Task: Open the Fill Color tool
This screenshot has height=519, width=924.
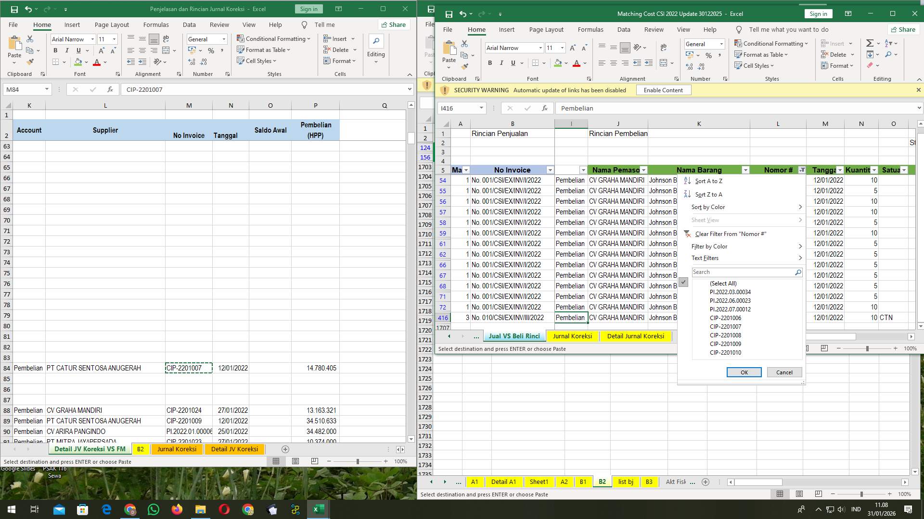Action: click(557, 63)
